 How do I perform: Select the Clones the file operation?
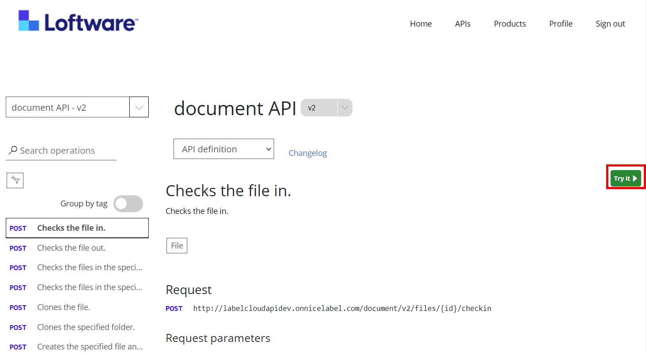(x=64, y=307)
